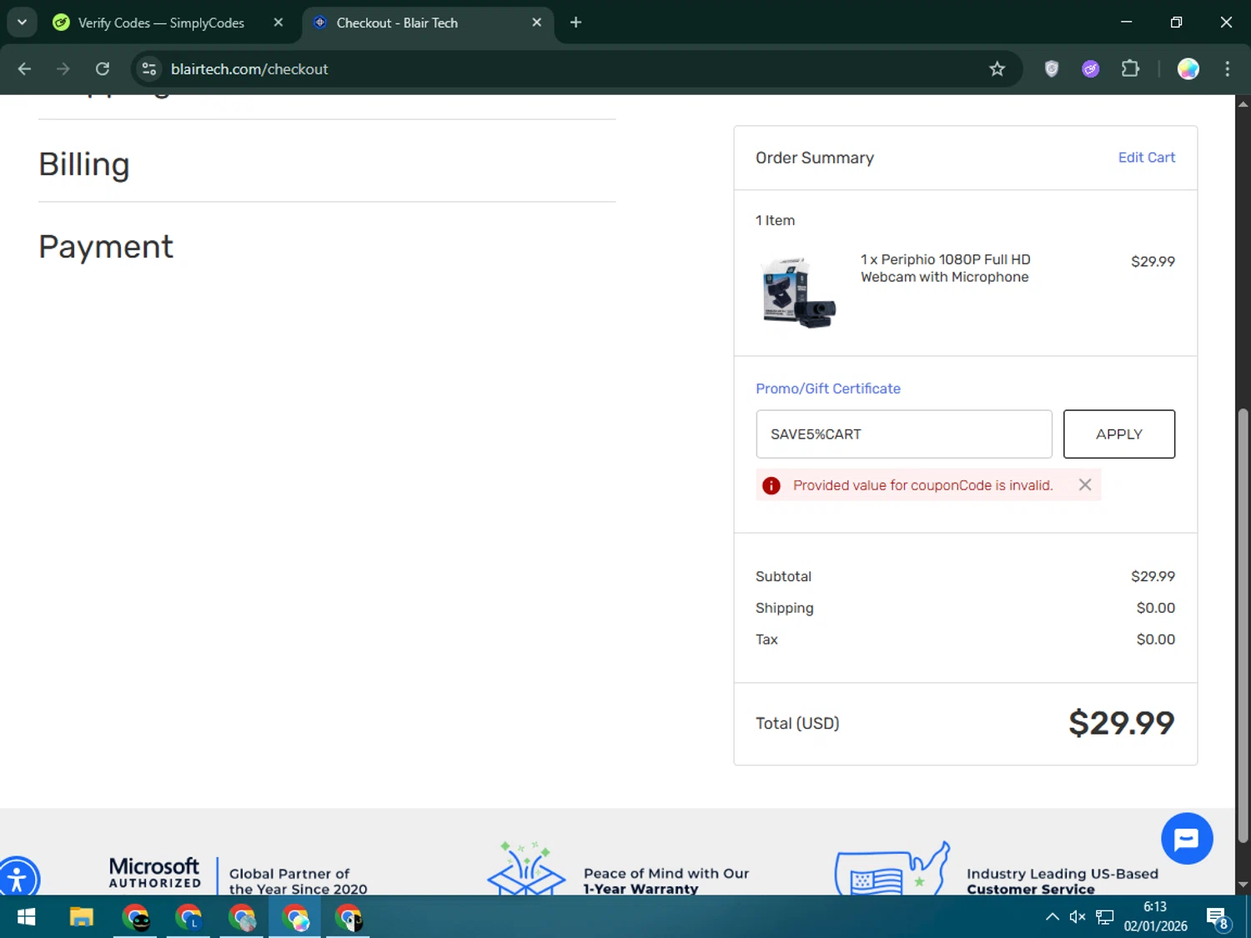Click the taskbar clock and date

coord(1155,916)
